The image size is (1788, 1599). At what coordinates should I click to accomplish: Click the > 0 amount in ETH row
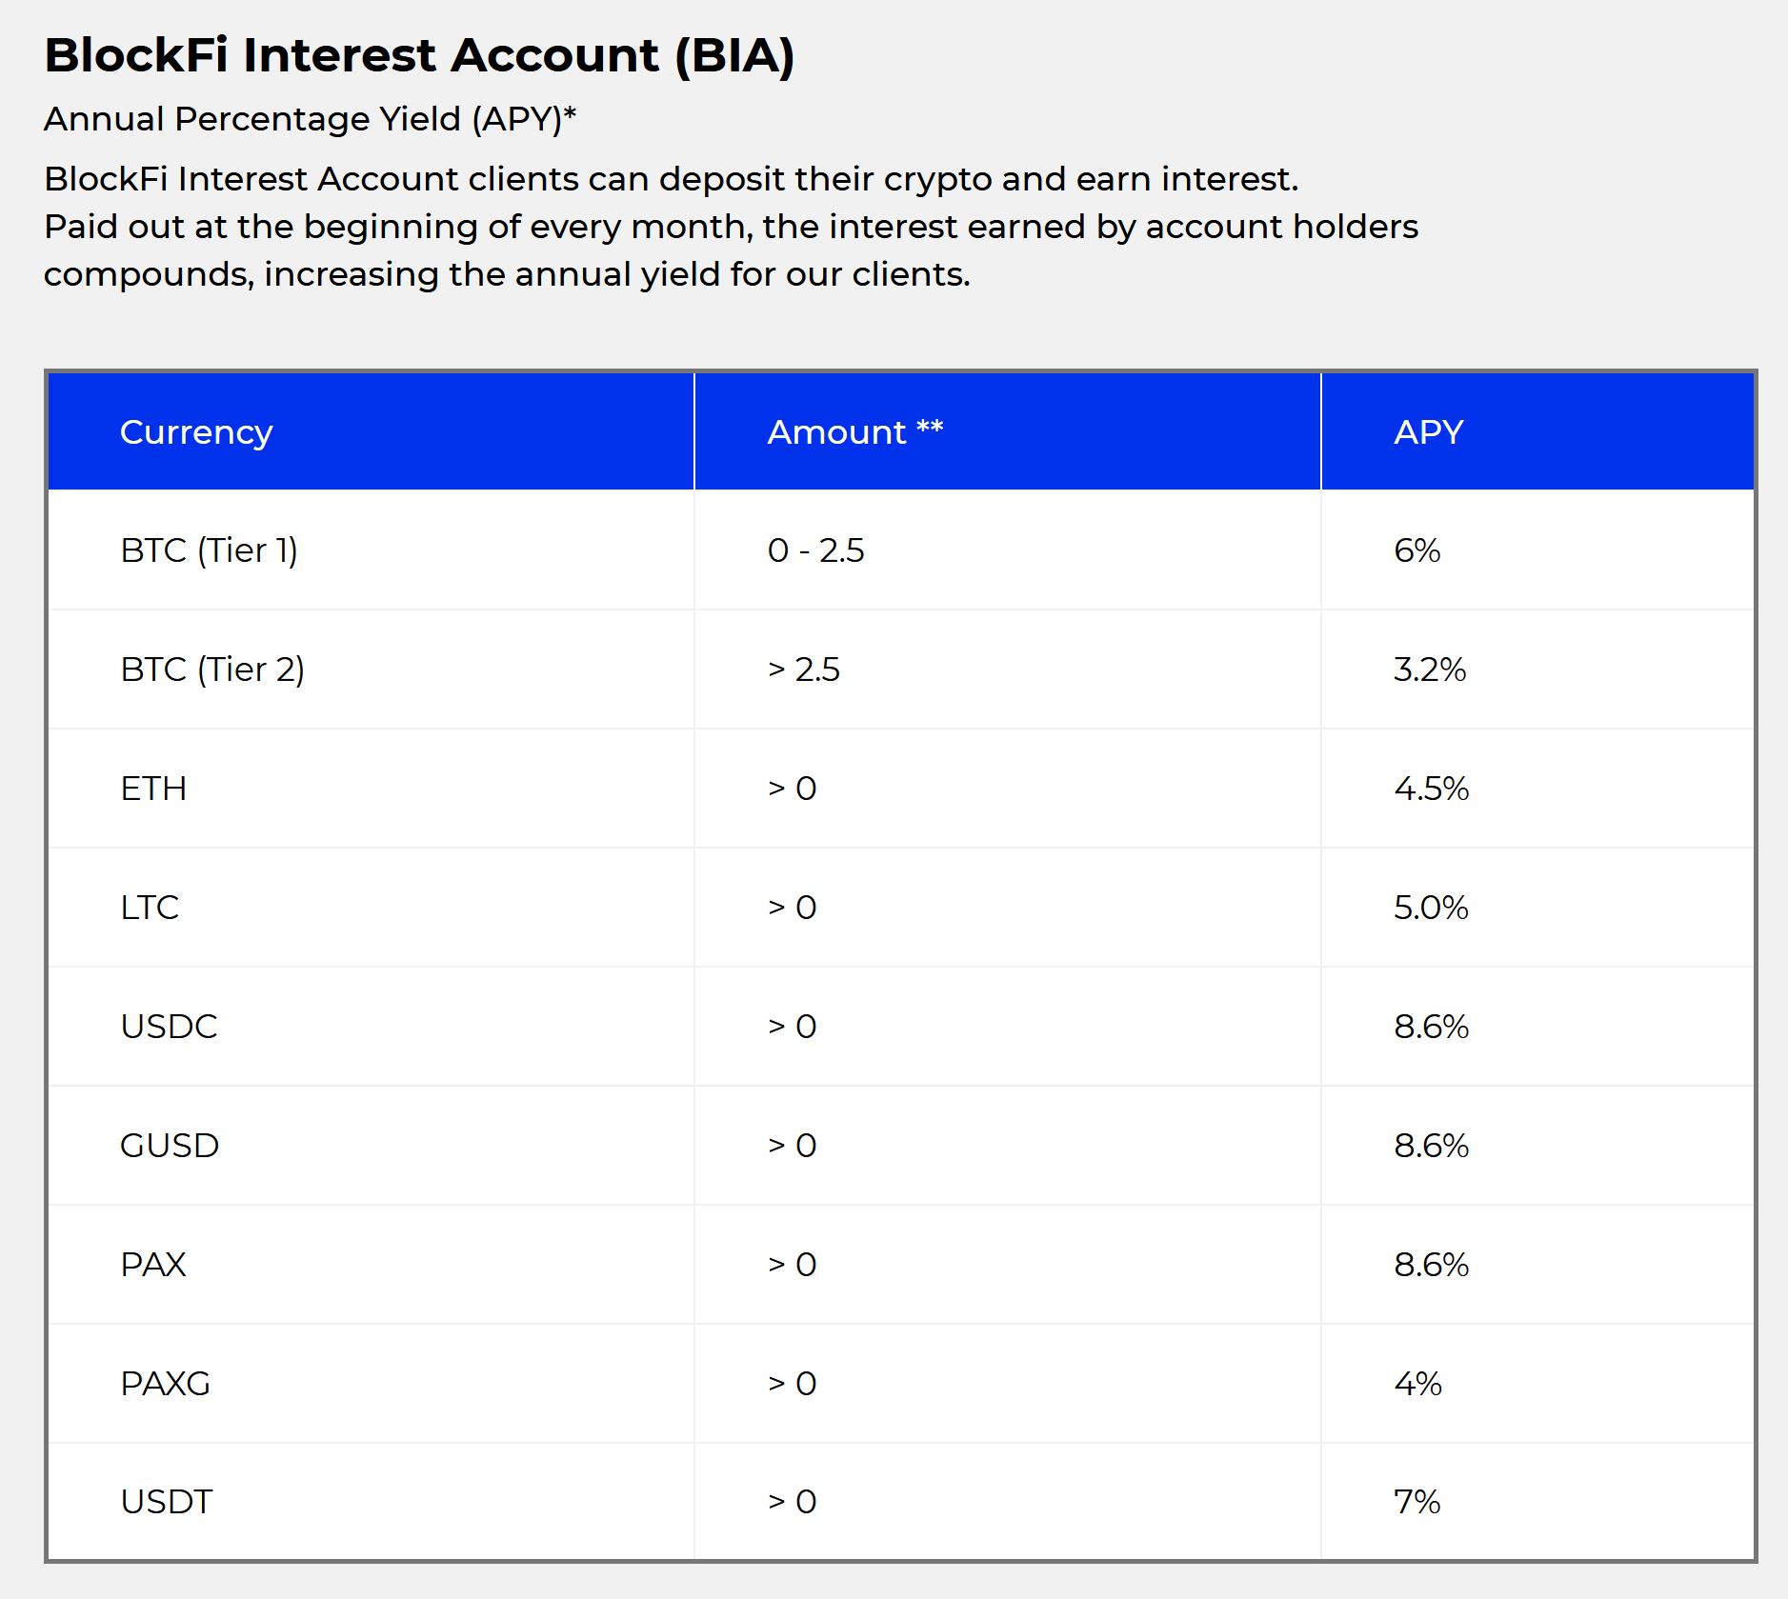click(793, 789)
